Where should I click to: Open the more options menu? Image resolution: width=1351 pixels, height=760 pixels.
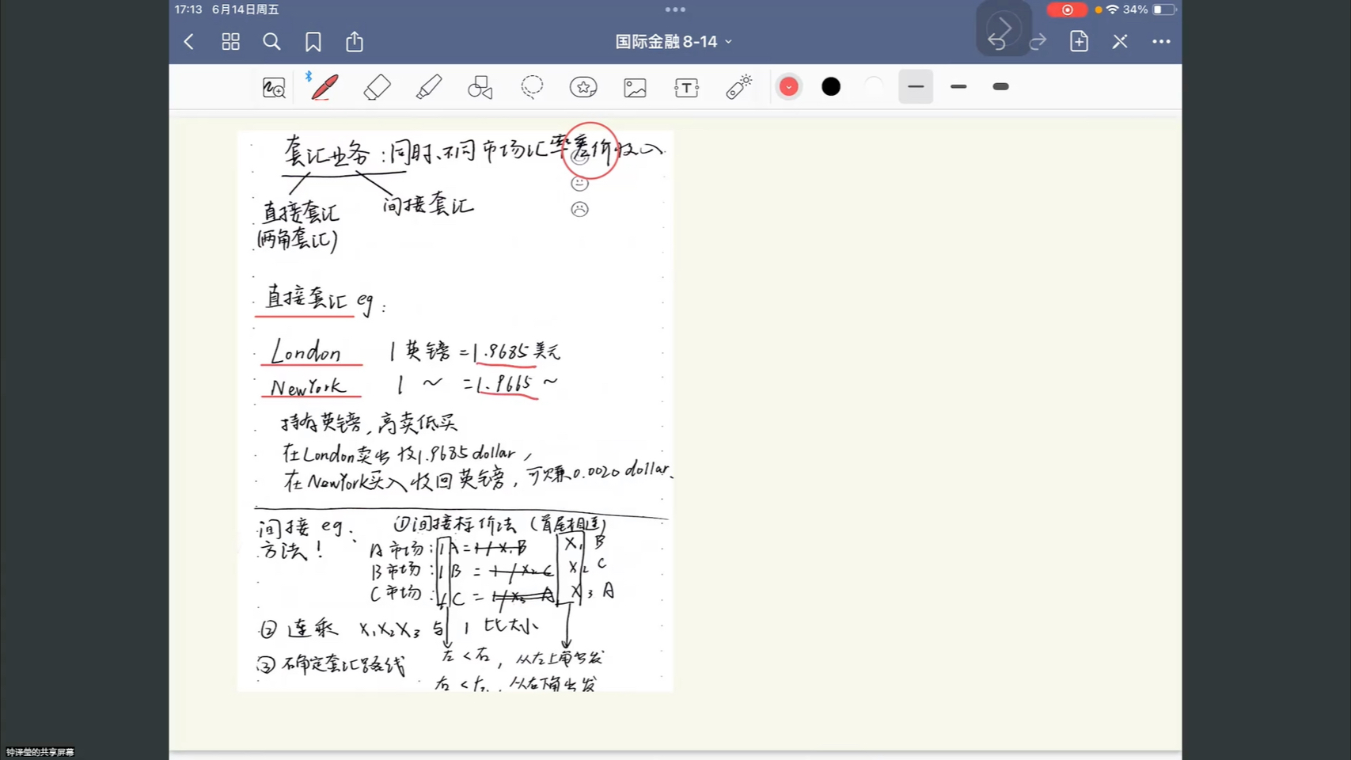1161,41
